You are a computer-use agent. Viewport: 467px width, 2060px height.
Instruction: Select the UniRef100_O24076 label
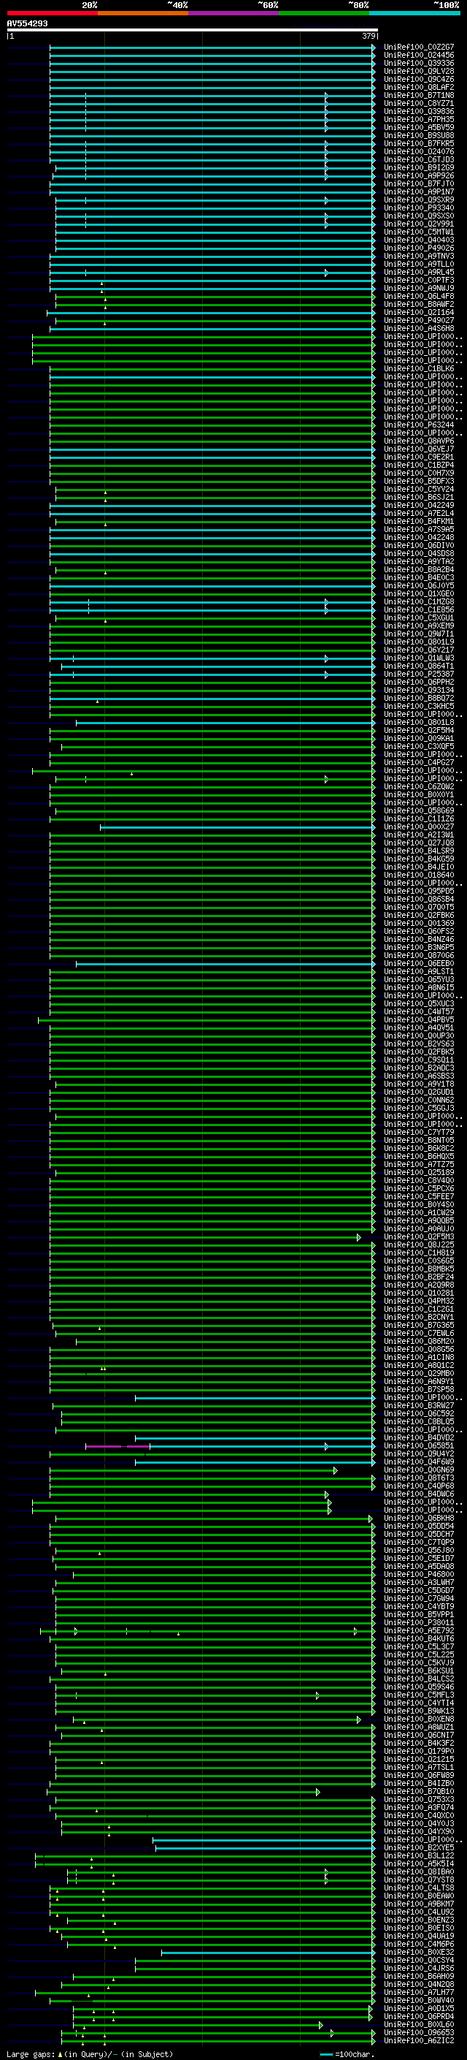pos(419,151)
